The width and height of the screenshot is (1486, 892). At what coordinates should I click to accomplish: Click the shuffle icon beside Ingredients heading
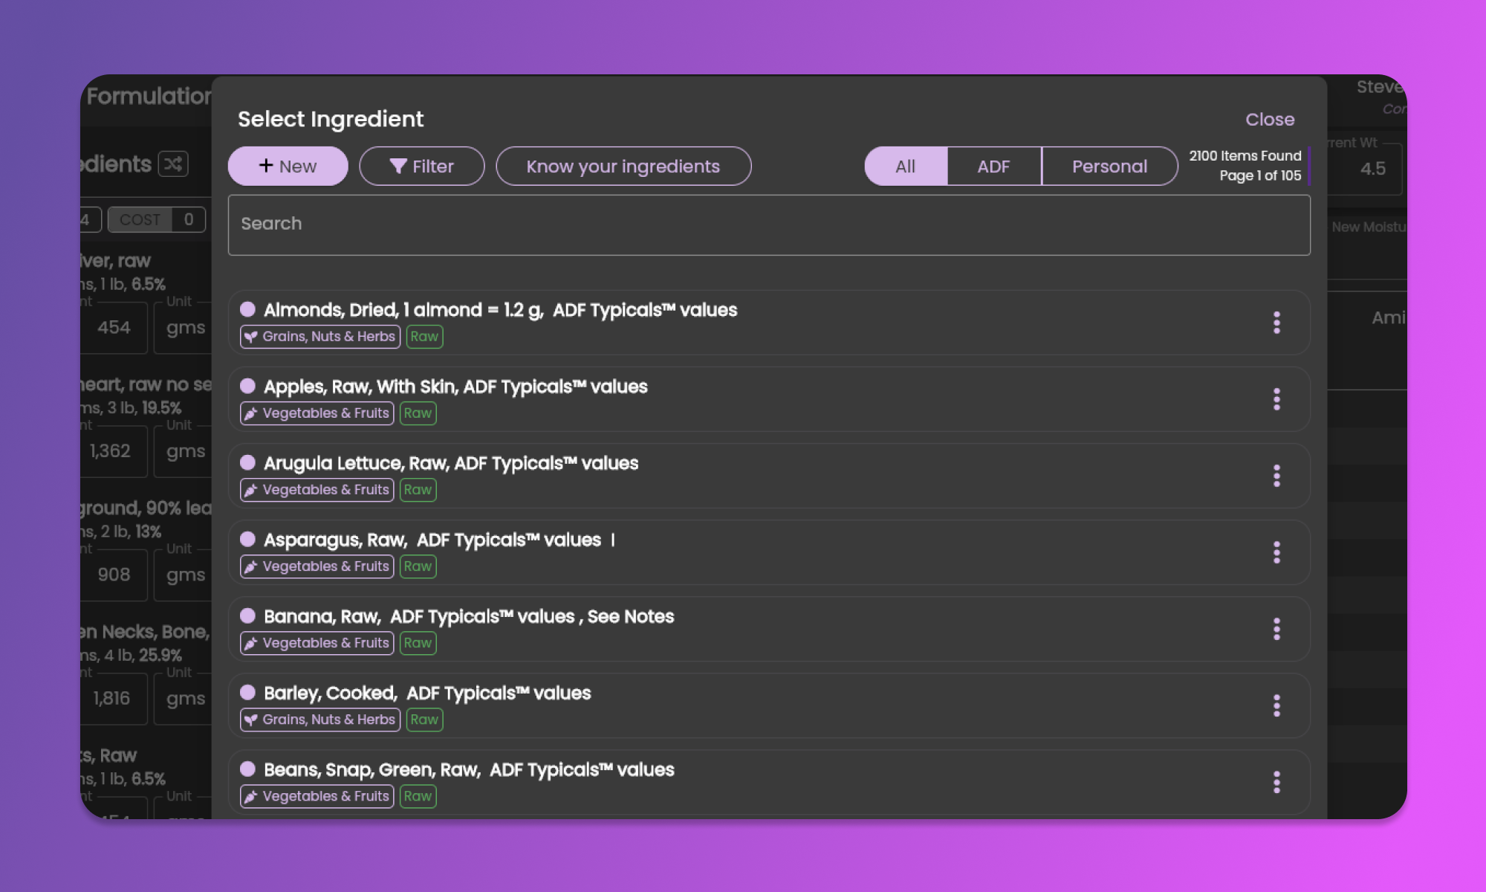[x=173, y=164]
